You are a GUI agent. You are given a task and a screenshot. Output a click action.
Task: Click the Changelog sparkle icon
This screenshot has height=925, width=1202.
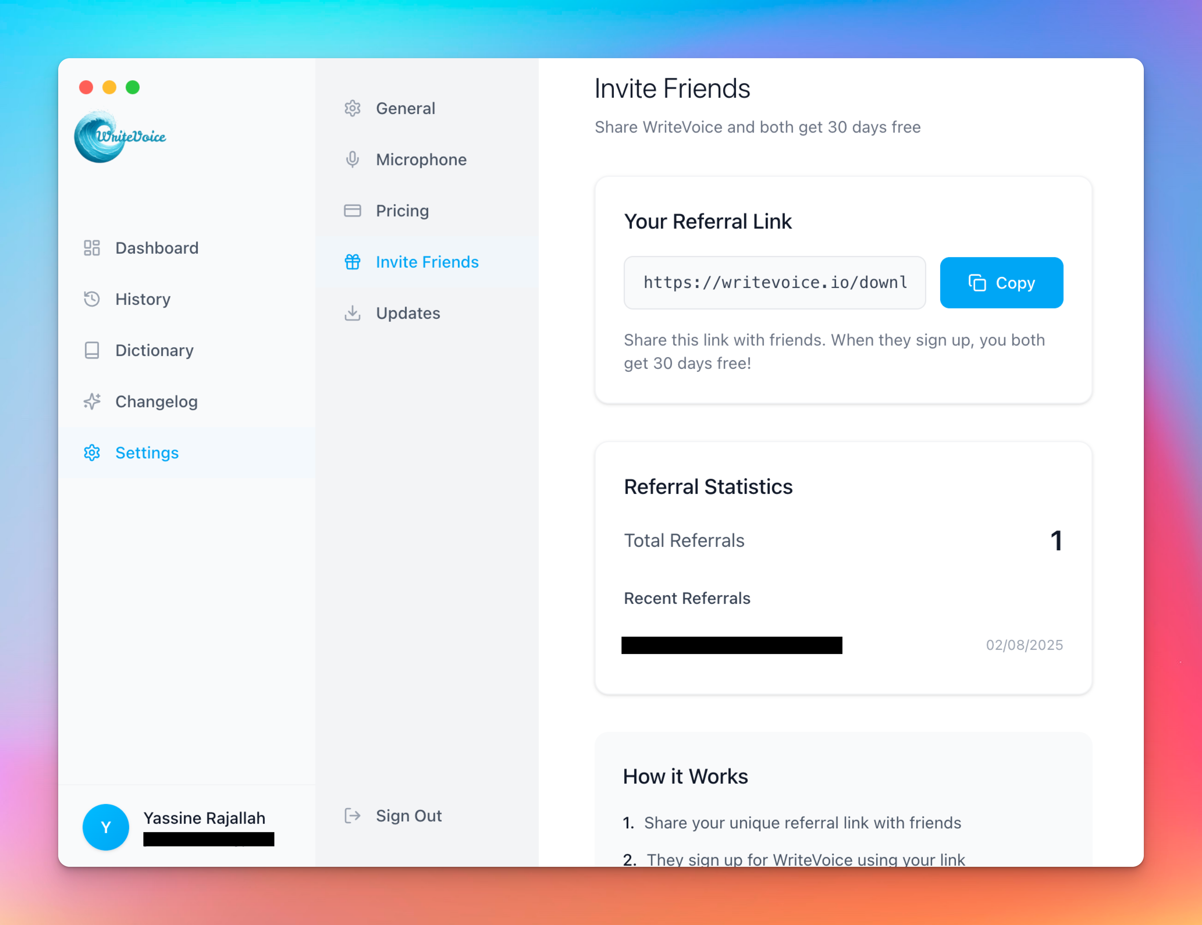(91, 402)
